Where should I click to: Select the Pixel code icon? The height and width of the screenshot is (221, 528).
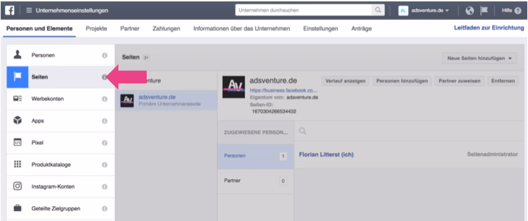point(18,143)
